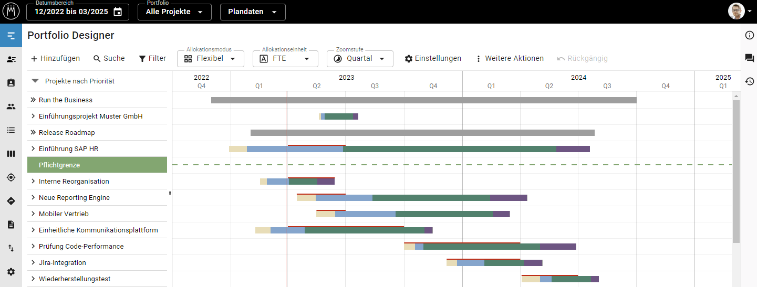
Task: Open the history clock icon
Action: coord(750,81)
